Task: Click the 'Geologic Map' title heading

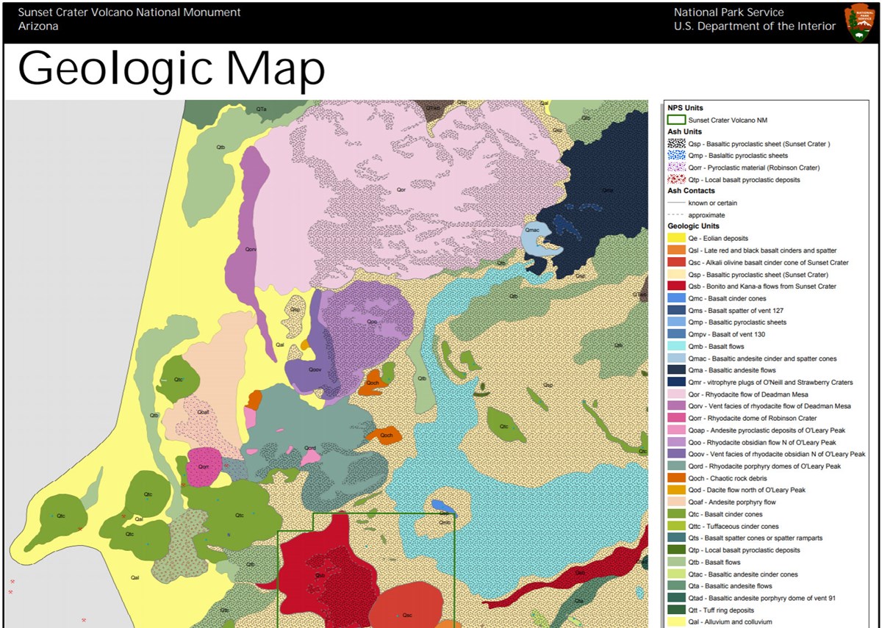Action: pyautogui.click(x=171, y=71)
